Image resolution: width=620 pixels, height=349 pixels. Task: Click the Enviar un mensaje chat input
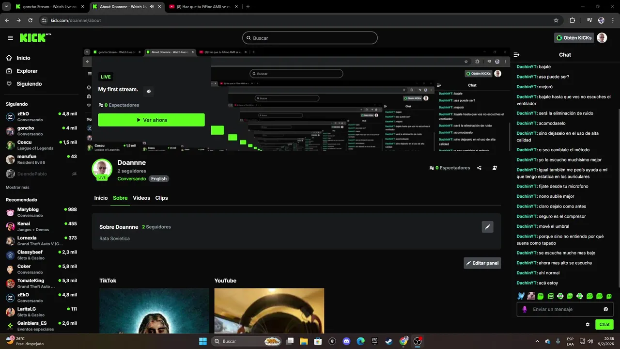pos(565,309)
